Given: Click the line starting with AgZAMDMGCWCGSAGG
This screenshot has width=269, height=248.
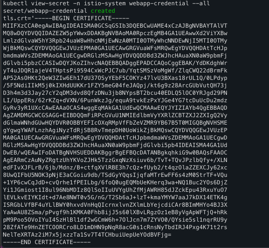Looking at the screenshot, I should tap(115, 115).
